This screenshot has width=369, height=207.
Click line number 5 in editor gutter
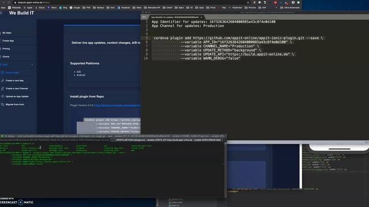(x=146, y=38)
